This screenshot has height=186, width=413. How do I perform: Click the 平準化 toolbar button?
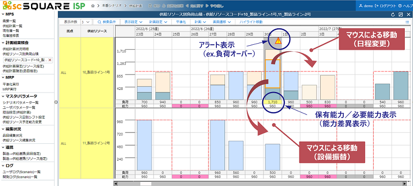(x=181, y=22)
